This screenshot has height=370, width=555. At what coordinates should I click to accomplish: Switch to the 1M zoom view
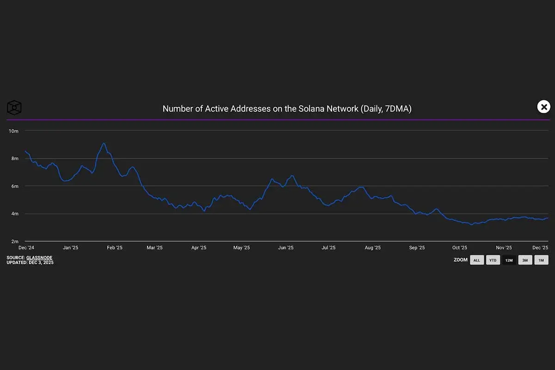pyautogui.click(x=541, y=260)
